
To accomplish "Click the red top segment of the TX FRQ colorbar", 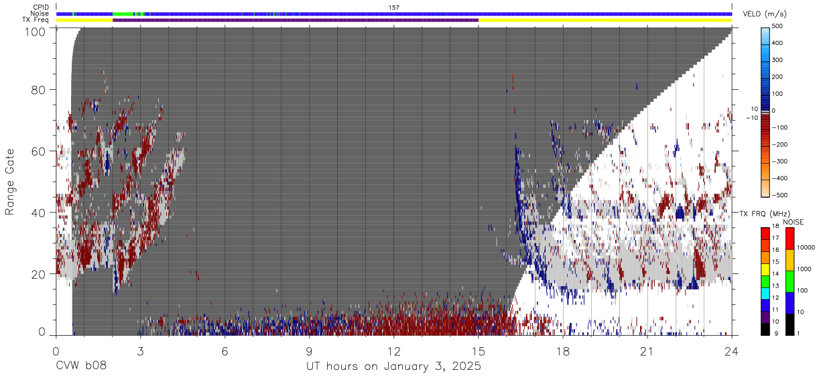I will 765,235.
